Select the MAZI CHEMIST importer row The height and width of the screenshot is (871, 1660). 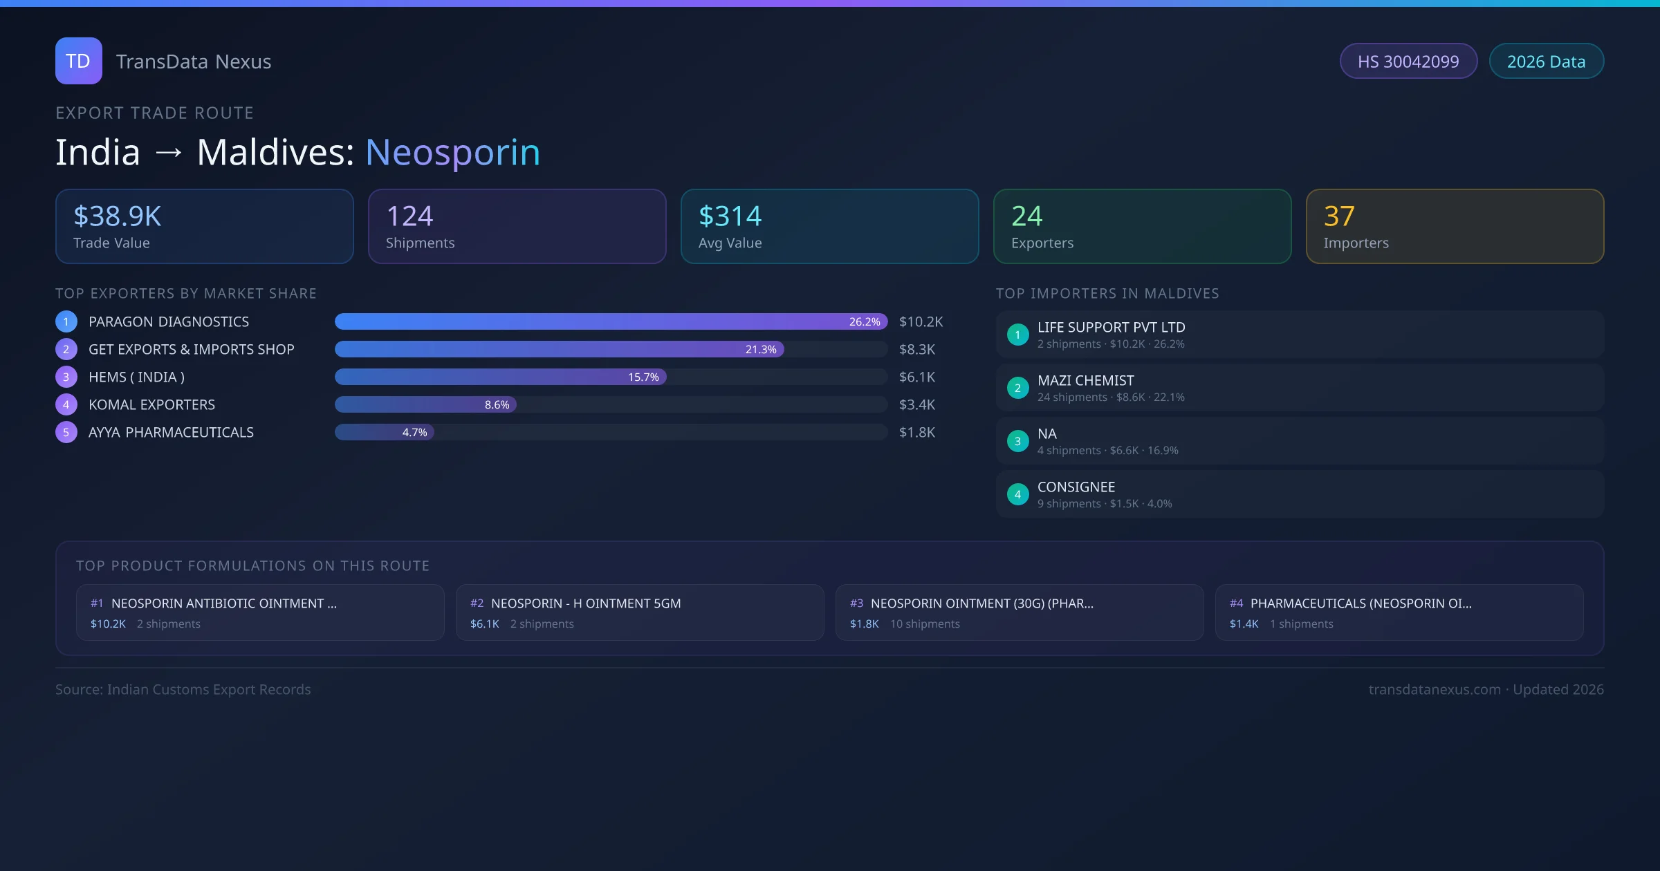click(1299, 388)
